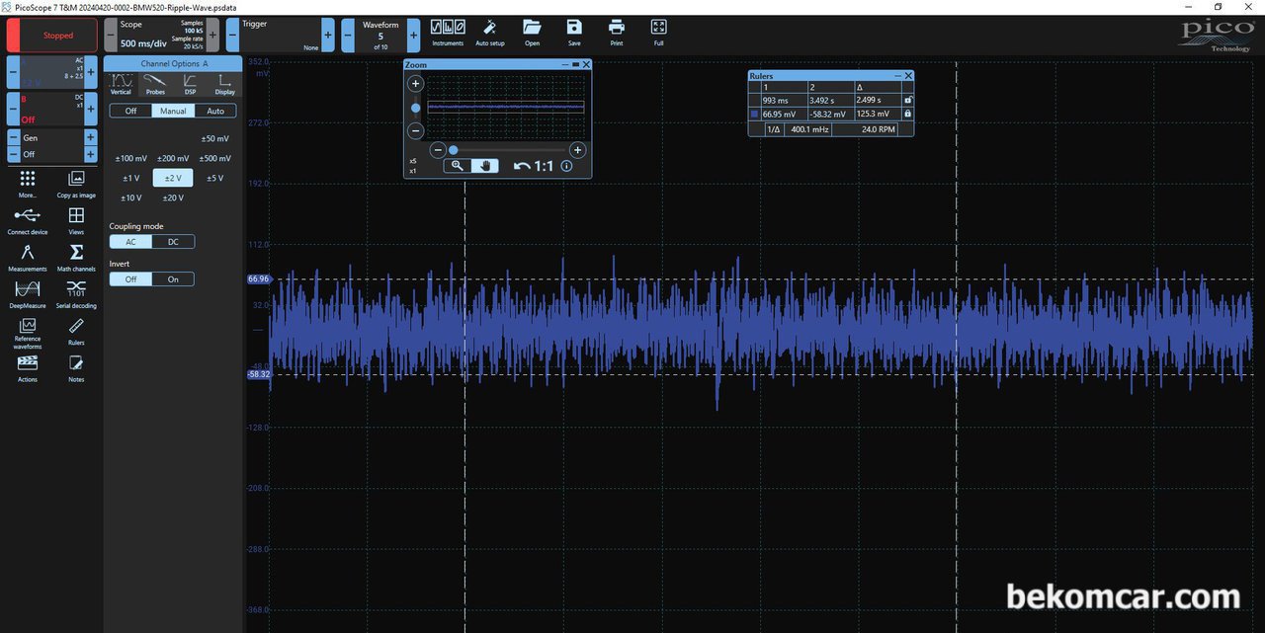The height and width of the screenshot is (633, 1265).
Task: Open Math channels
Action: 76,258
